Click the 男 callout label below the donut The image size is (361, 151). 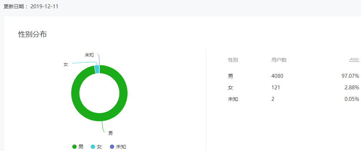click(111, 133)
